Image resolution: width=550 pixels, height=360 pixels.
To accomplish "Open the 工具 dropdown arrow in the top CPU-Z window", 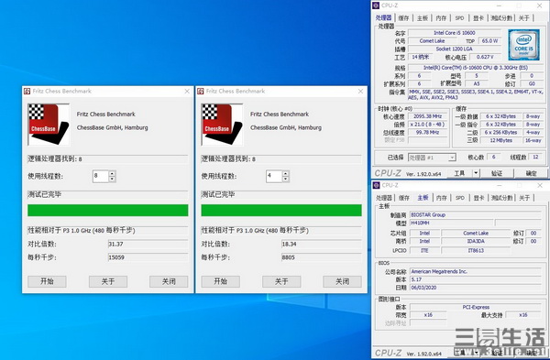I will [x=476, y=173].
